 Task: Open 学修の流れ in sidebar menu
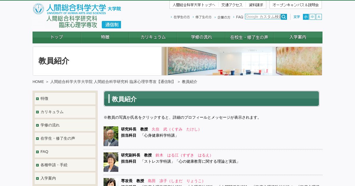click(65, 125)
